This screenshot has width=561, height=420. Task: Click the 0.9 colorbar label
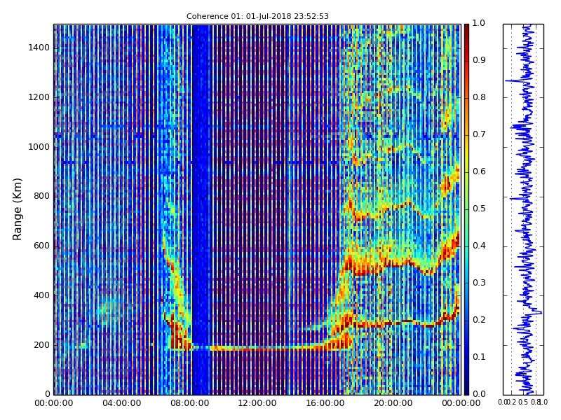pos(479,60)
